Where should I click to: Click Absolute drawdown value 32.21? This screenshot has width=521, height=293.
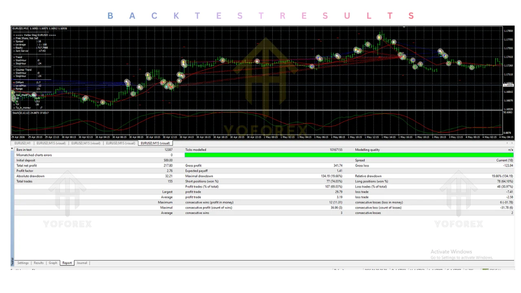point(169,176)
